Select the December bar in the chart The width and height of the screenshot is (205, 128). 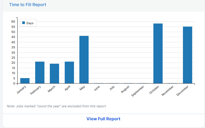coord(187,55)
